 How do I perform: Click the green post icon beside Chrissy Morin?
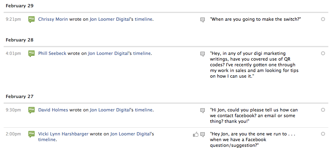pos(32,20)
